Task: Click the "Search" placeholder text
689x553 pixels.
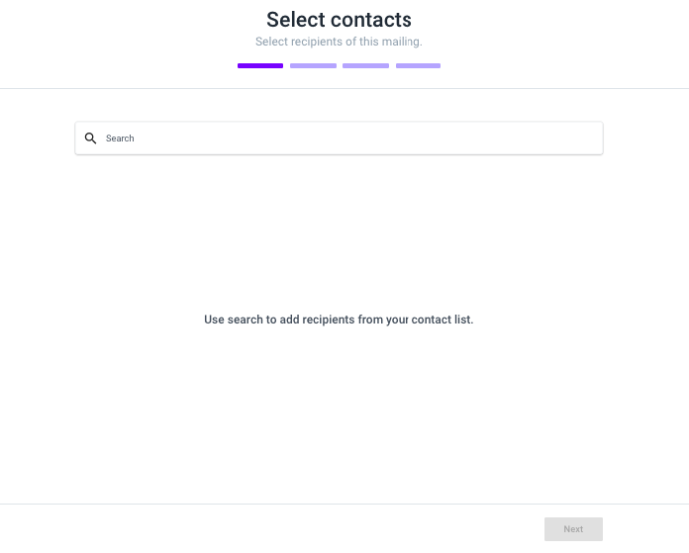Action: (x=120, y=138)
